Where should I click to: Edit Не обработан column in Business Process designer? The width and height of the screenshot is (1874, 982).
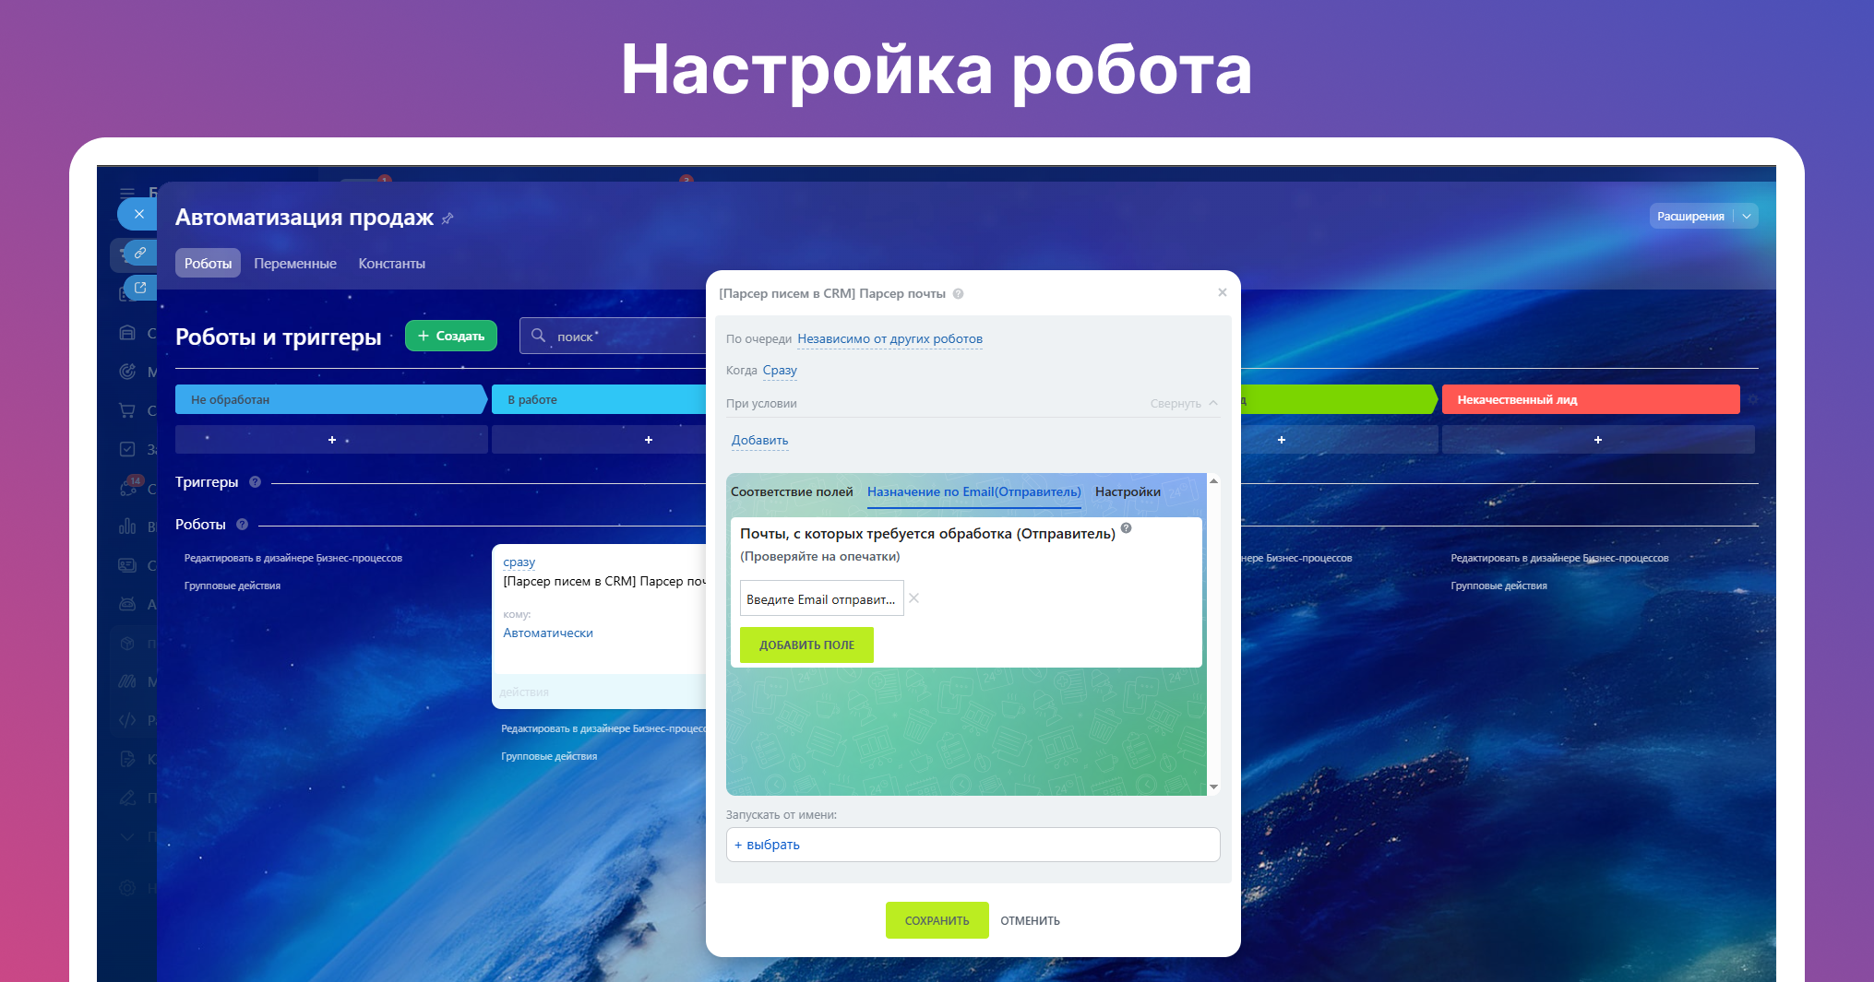[293, 558]
